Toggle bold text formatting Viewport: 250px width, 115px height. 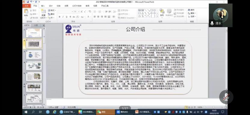(60, 17)
